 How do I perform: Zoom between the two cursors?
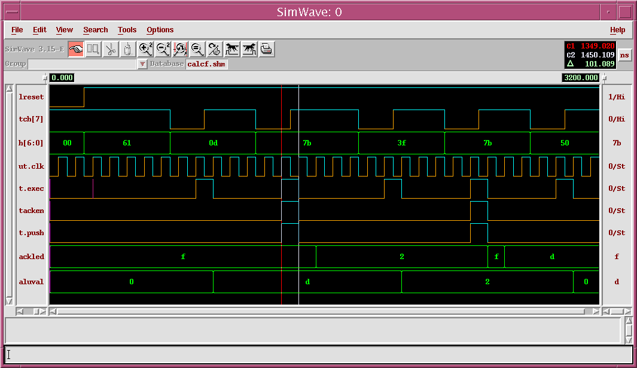[x=180, y=50]
